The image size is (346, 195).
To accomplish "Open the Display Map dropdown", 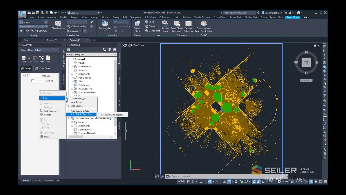I will (x=46, y=50).
